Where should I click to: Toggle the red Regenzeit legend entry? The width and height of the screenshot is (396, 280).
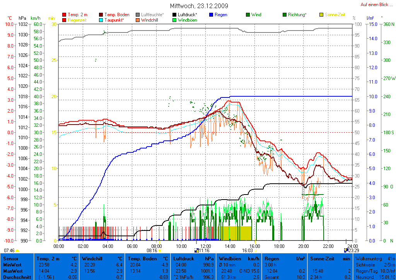(x=64, y=20)
